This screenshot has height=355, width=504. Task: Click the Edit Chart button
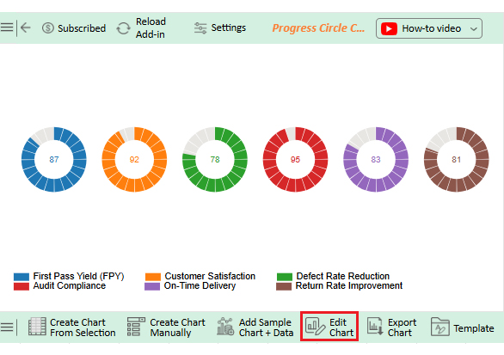point(329,327)
